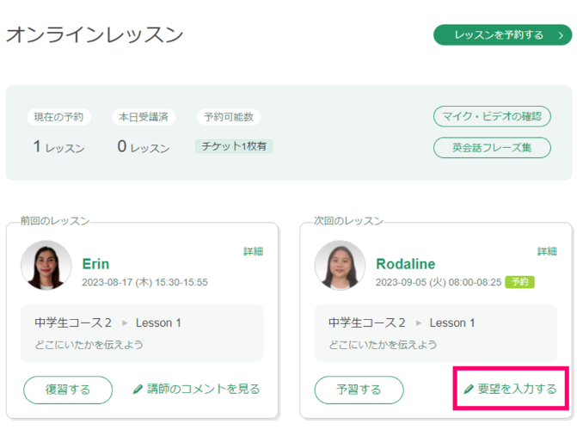
Task: Click どこにいたかを伝えよう in Erin's card
Action: click(x=89, y=345)
